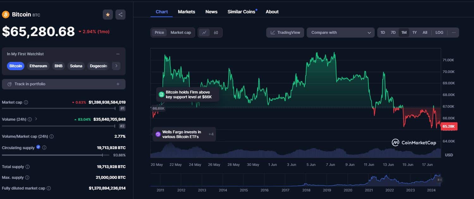Toggle the LOG scale option
The image size is (474, 199).
click(439, 33)
